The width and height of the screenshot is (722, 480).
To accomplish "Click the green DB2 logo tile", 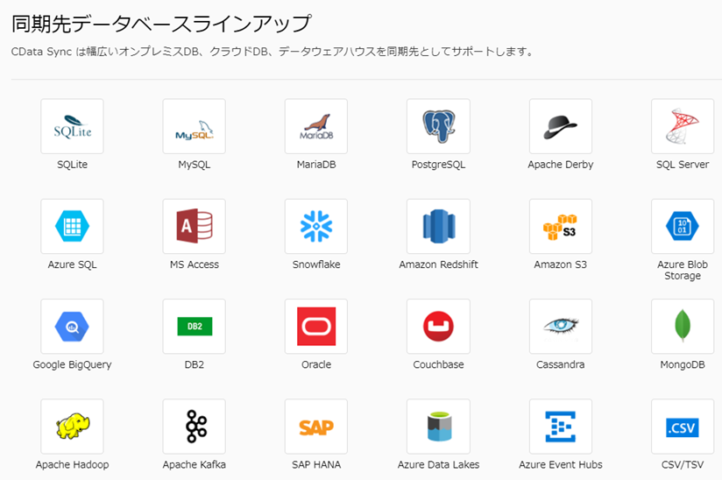I will [x=195, y=327].
